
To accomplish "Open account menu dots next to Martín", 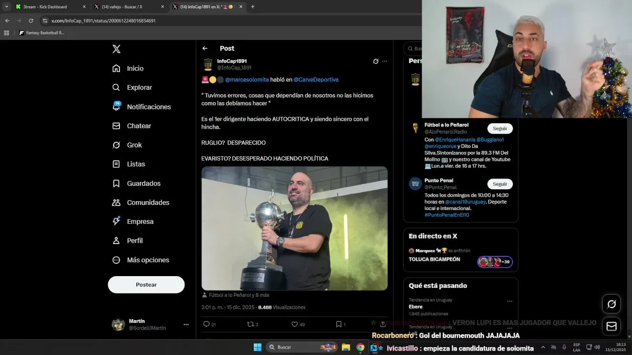I will coord(186,324).
